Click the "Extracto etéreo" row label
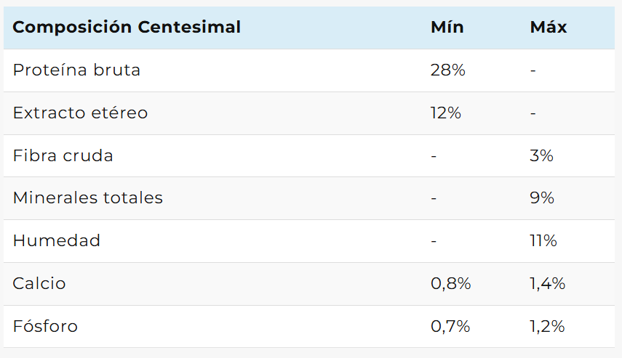 pyautogui.click(x=80, y=113)
